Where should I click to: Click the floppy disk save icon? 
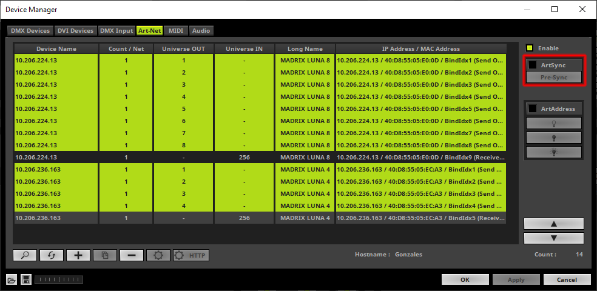(x=26, y=280)
